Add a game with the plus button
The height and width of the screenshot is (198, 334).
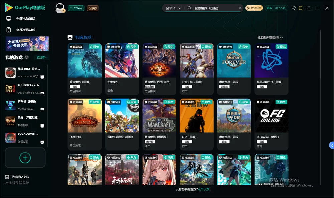[25, 158]
